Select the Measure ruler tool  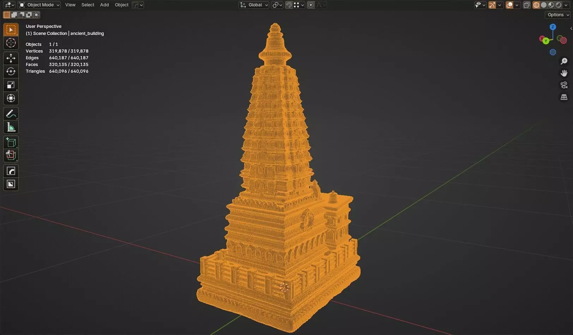(11, 127)
